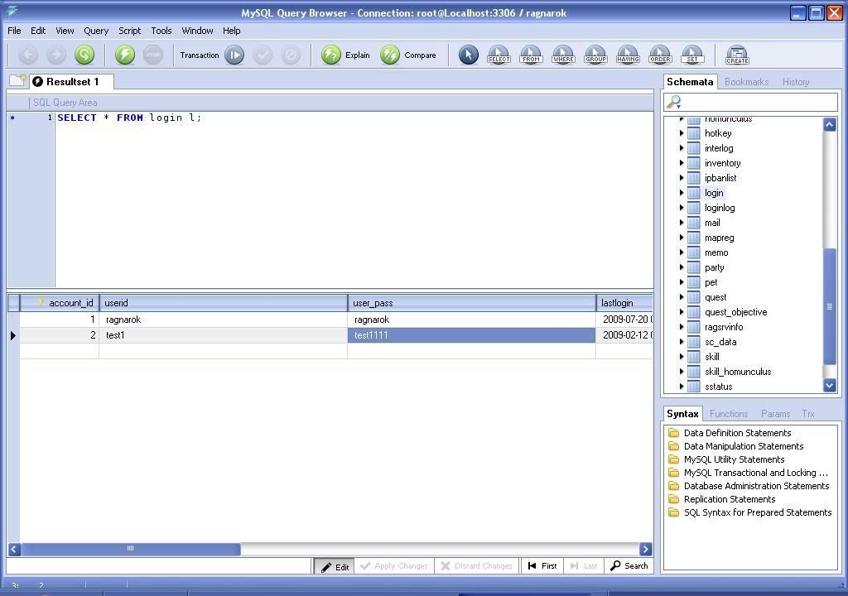Open the Query menu
Screen dimensions: 848x596
(96, 31)
